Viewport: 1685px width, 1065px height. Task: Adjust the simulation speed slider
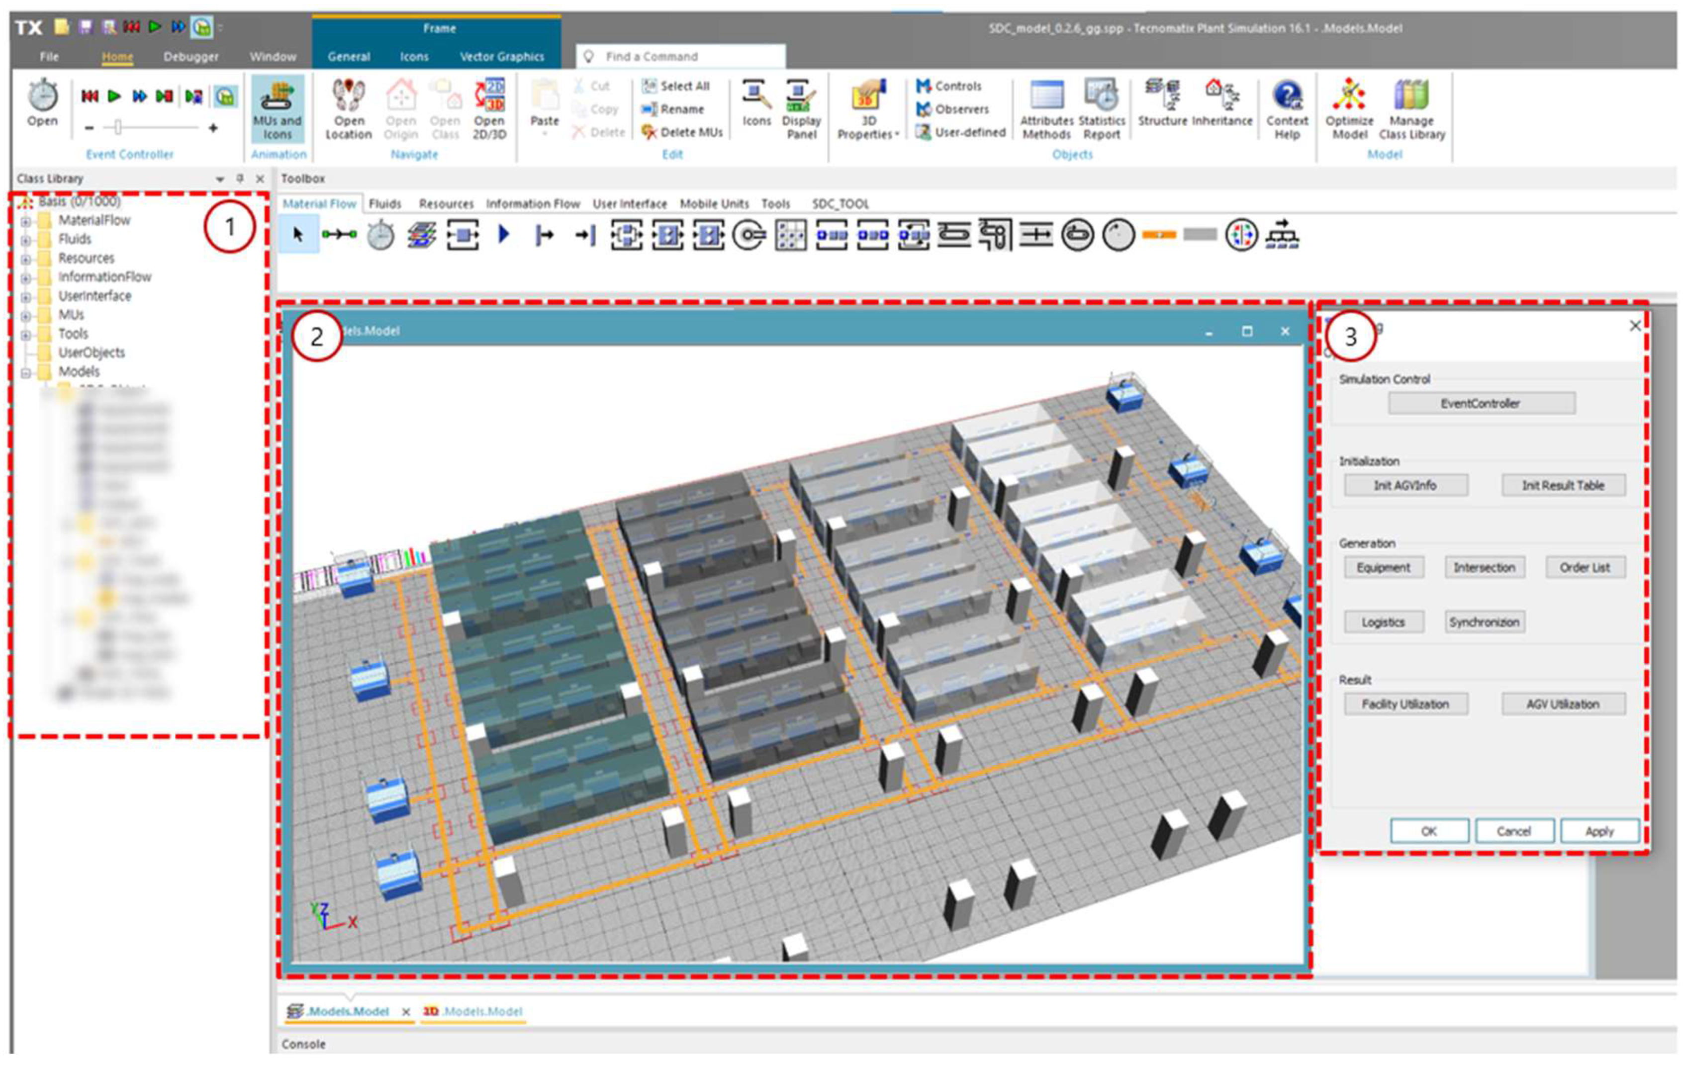tap(117, 127)
